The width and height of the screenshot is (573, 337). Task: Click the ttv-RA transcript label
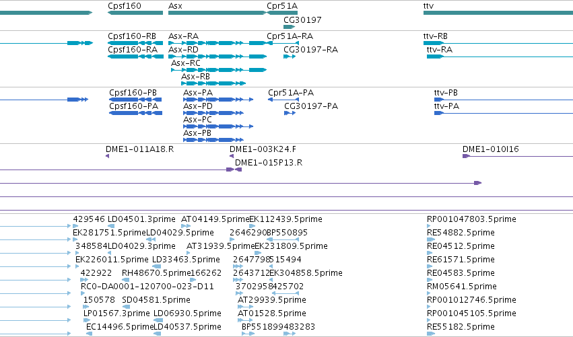pyautogui.click(x=440, y=50)
